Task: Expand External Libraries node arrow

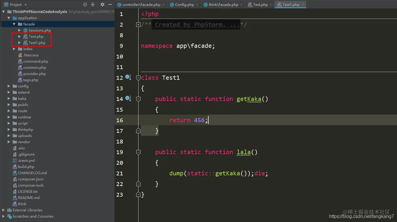Action: [x=4, y=210]
